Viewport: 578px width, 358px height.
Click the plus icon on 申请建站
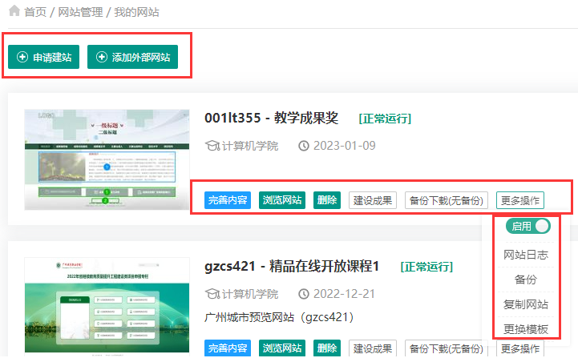[22, 58]
